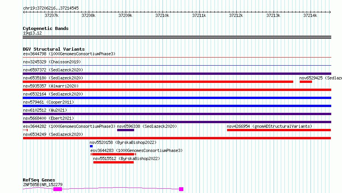
Task: Select the nsv5668400 Ebert2021 purple bar
Action: click(x=177, y=122)
